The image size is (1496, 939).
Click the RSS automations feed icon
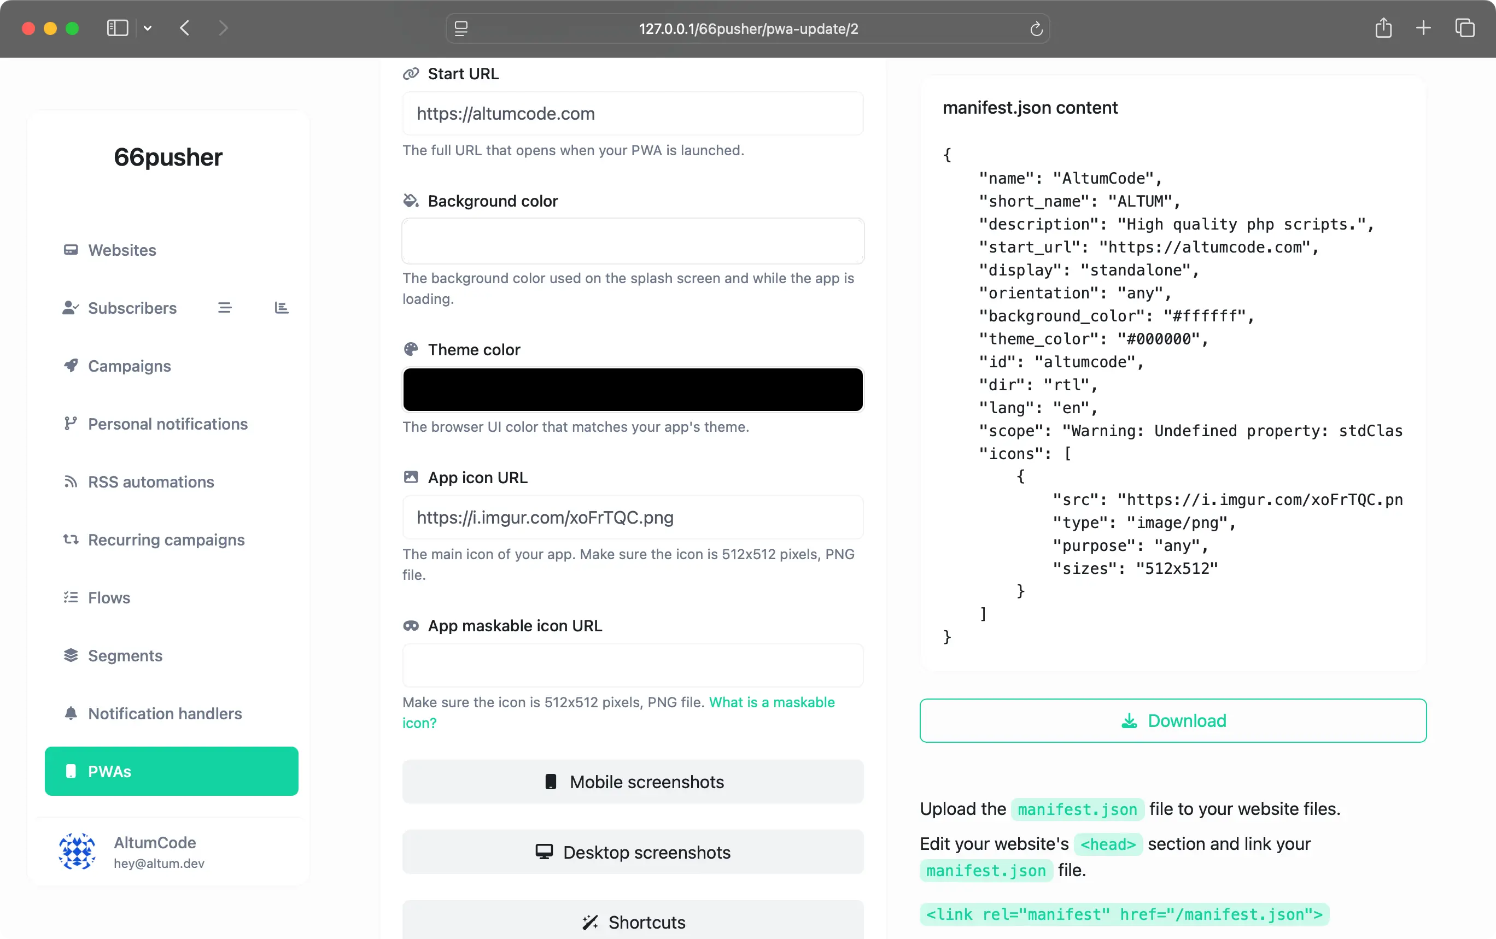coord(71,482)
